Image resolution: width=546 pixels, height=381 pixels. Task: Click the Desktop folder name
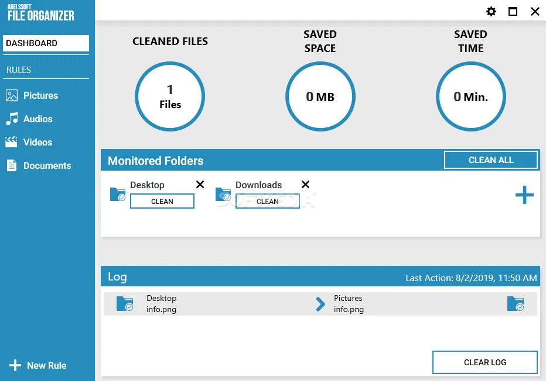click(147, 185)
